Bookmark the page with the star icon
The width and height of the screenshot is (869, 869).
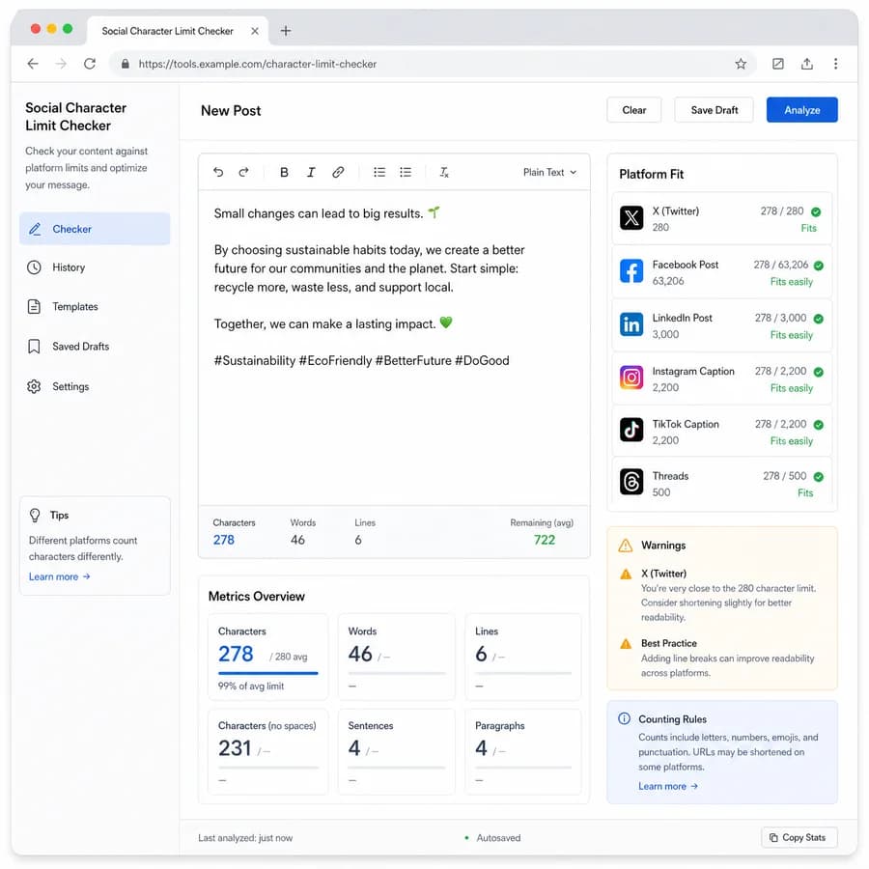point(741,64)
